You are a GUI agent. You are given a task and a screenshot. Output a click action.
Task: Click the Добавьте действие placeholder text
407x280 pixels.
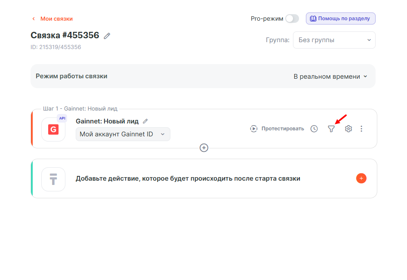[188, 178]
